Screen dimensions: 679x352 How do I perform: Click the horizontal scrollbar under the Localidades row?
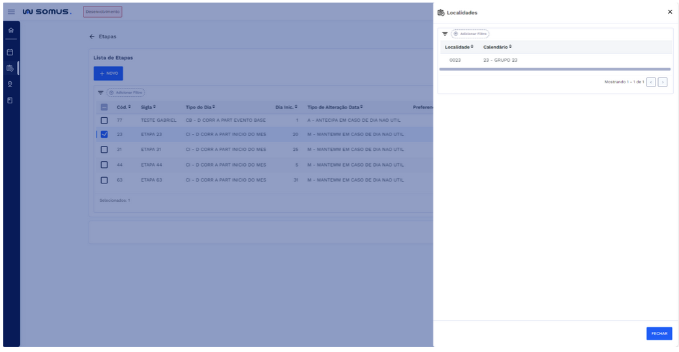click(554, 69)
